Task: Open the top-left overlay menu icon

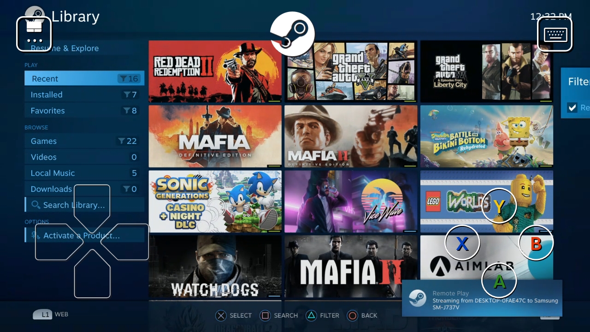Action: 34,34
